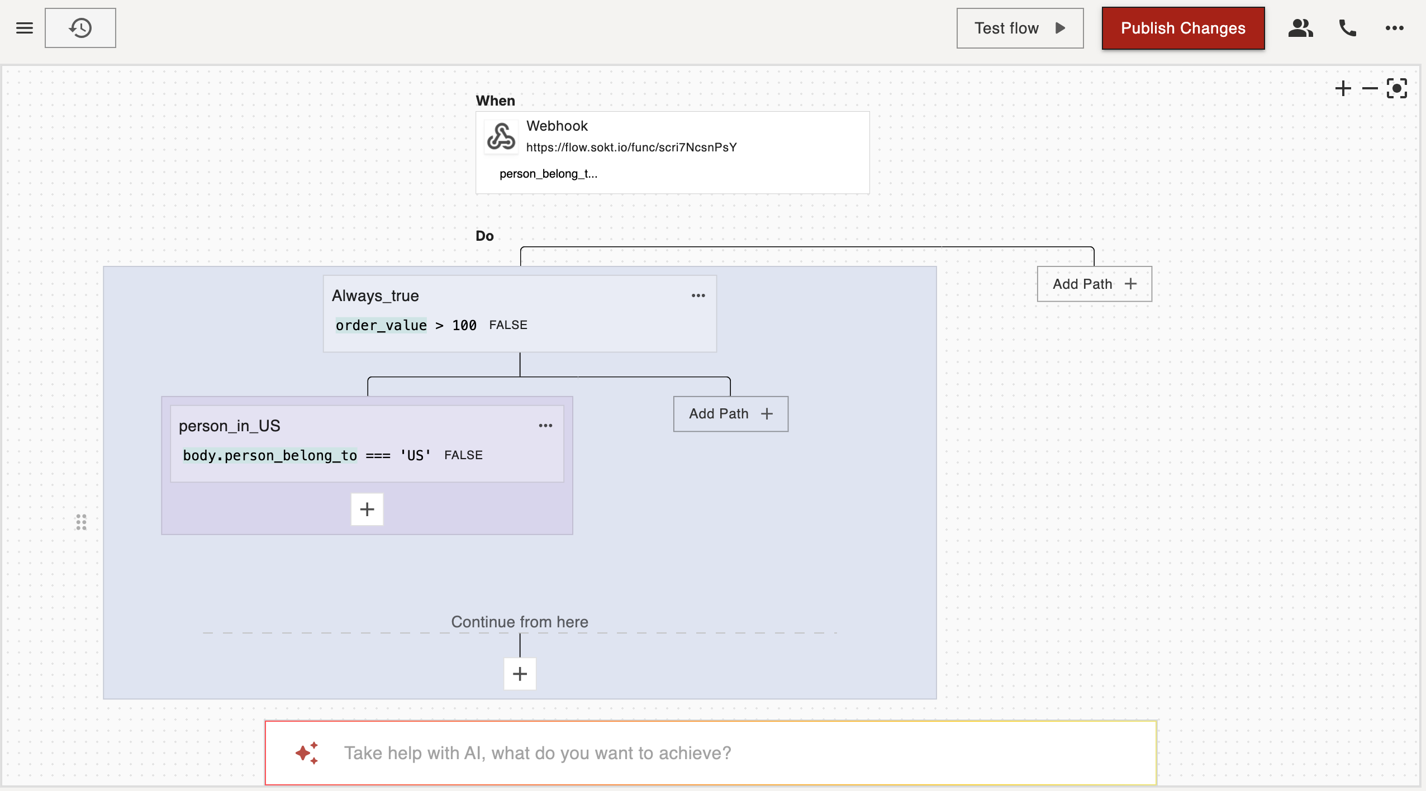Click the Continue from here label
Image resolution: width=1426 pixels, height=791 pixels.
pyautogui.click(x=520, y=622)
